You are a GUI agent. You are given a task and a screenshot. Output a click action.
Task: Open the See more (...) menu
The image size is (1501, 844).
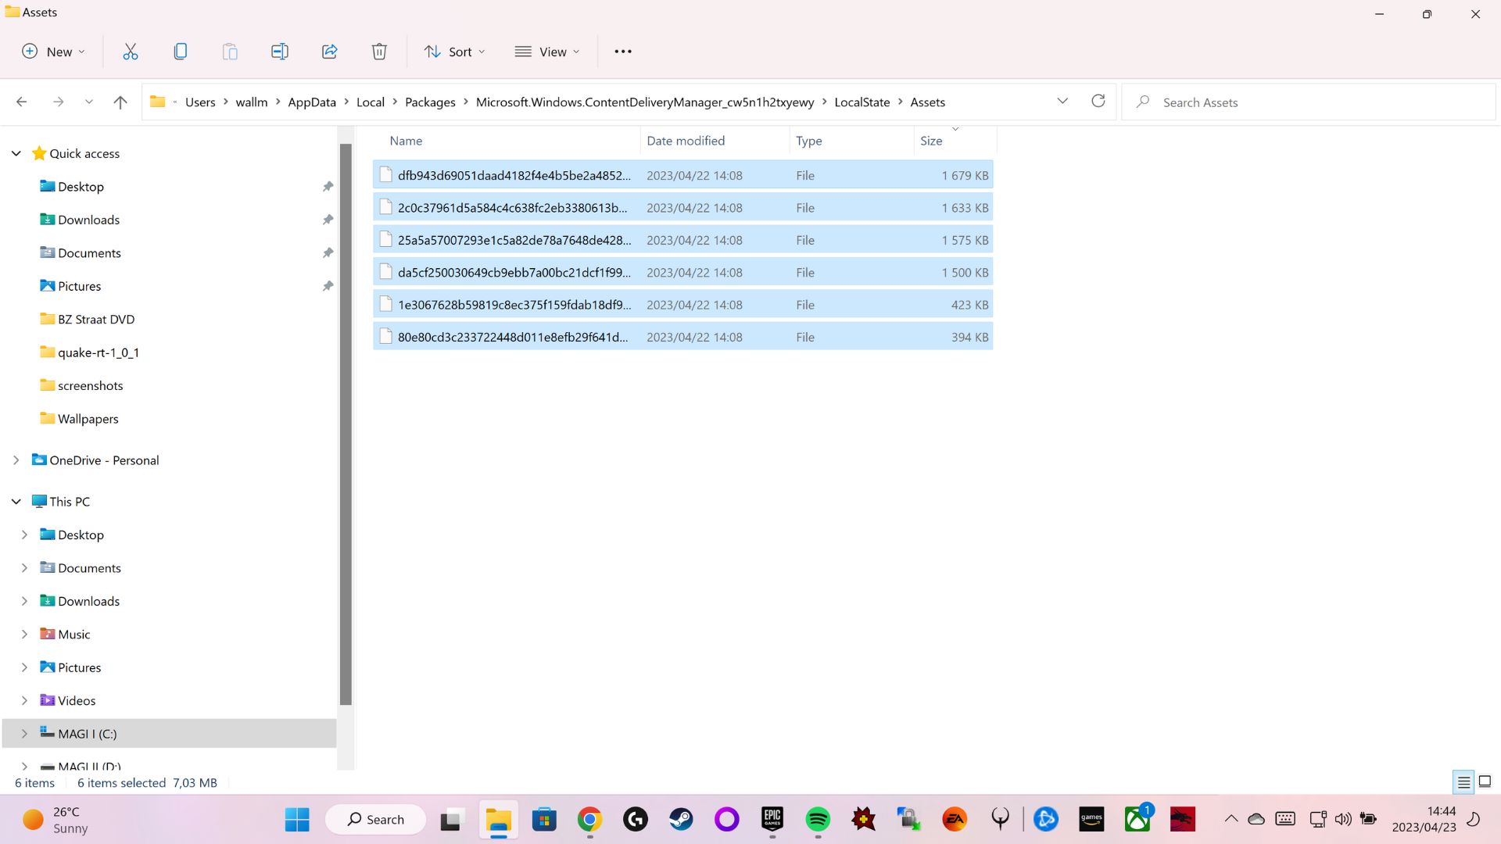point(622,51)
